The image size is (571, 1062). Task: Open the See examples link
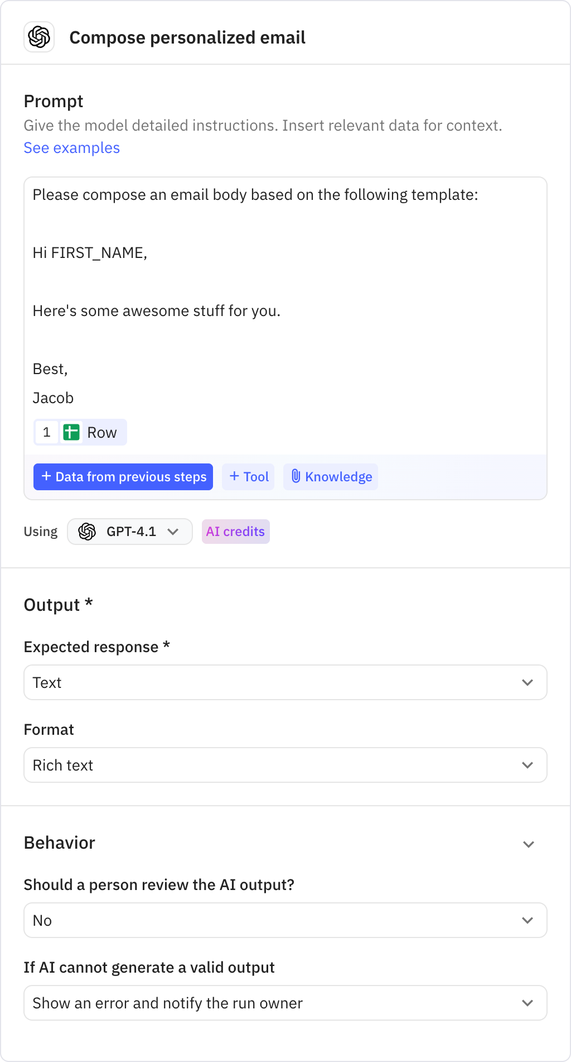tap(72, 148)
